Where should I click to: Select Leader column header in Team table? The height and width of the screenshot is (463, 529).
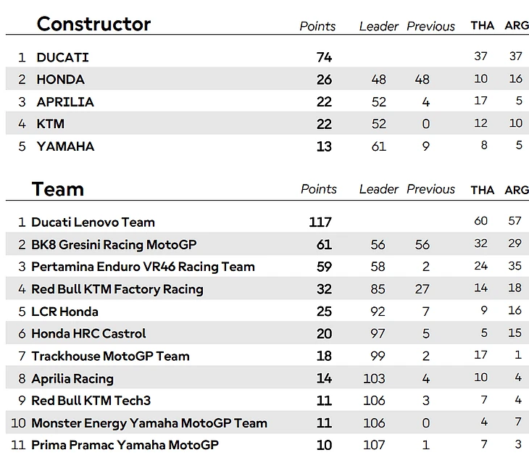(x=378, y=189)
